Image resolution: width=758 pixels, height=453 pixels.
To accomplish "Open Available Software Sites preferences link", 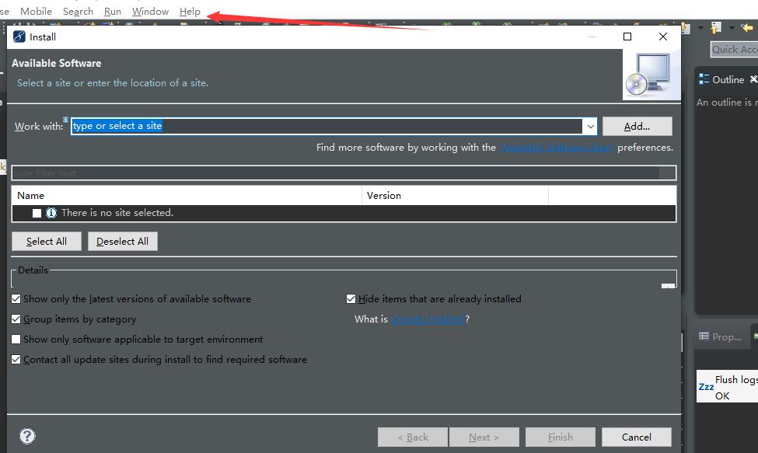I will click(x=557, y=148).
